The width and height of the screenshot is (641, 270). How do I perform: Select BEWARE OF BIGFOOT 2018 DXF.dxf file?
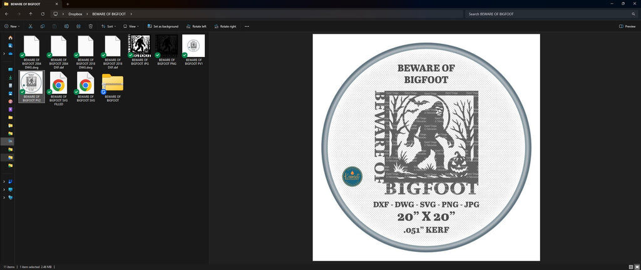[x=113, y=52]
